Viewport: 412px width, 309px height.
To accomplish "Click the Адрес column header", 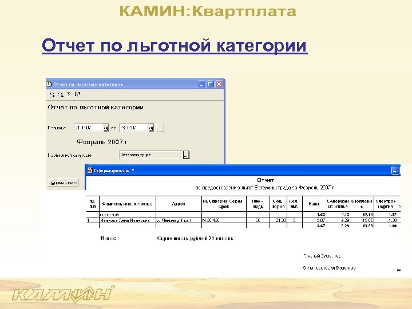I will pos(179,204).
